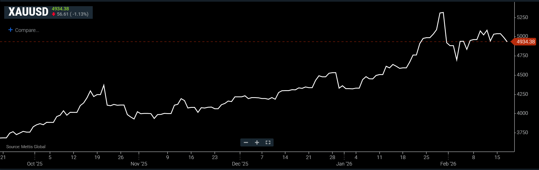Click the highest peak of the price line

point(443,13)
